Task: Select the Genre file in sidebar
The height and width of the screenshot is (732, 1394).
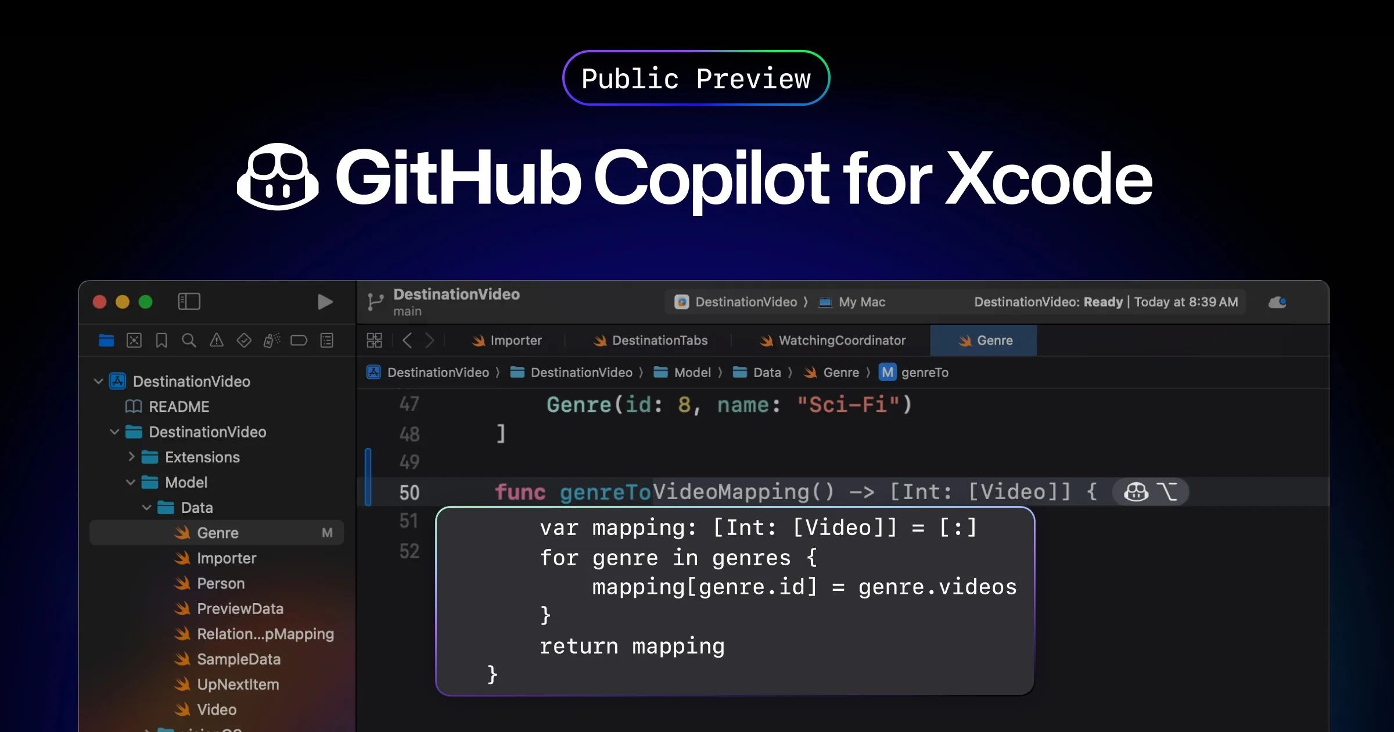Action: click(217, 533)
